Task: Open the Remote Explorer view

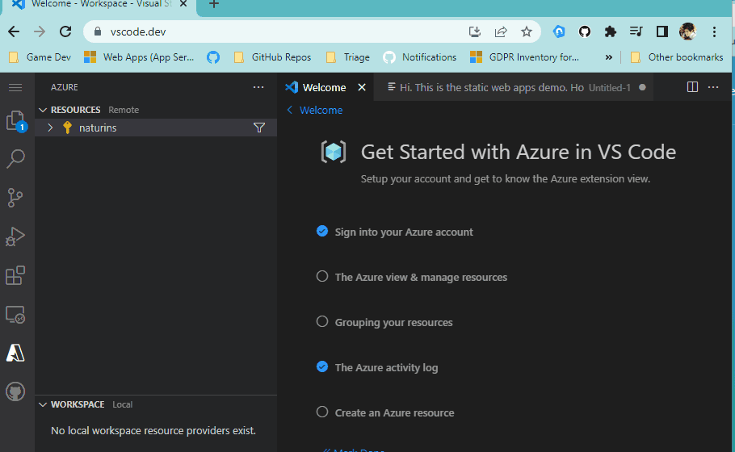Action: tap(15, 314)
